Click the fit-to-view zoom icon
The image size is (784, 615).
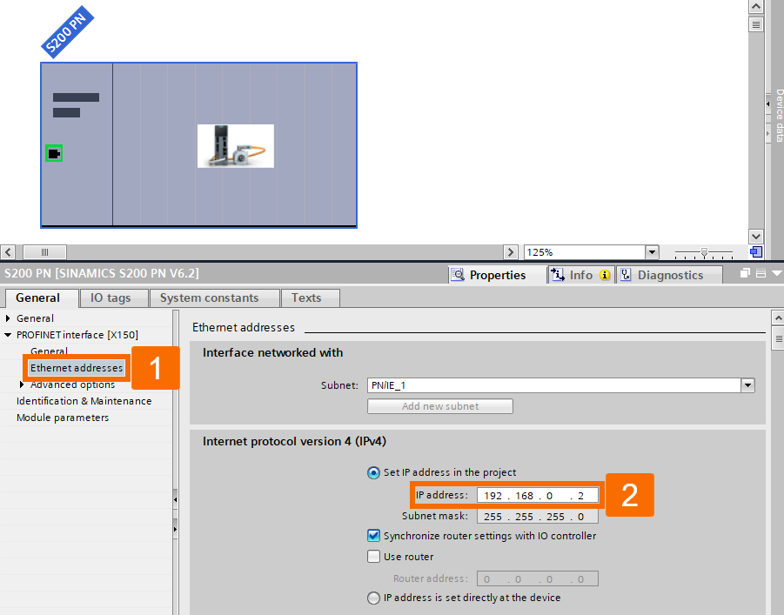click(754, 251)
